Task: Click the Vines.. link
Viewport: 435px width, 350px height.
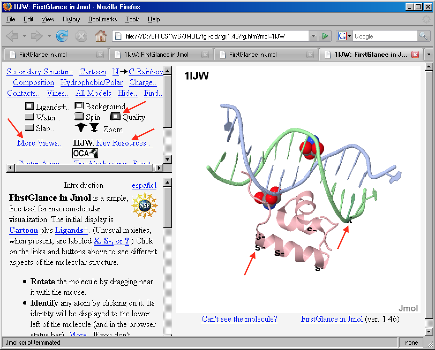Action: point(58,93)
